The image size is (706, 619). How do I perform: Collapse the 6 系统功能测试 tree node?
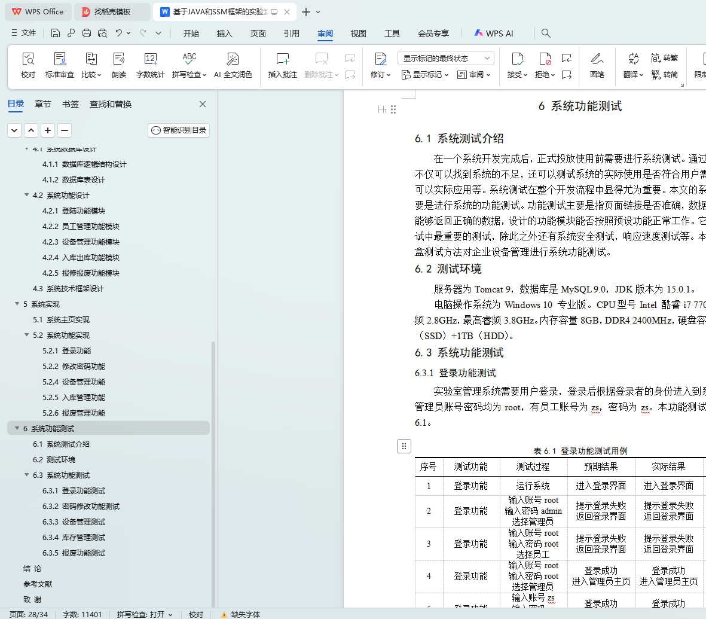coord(17,428)
